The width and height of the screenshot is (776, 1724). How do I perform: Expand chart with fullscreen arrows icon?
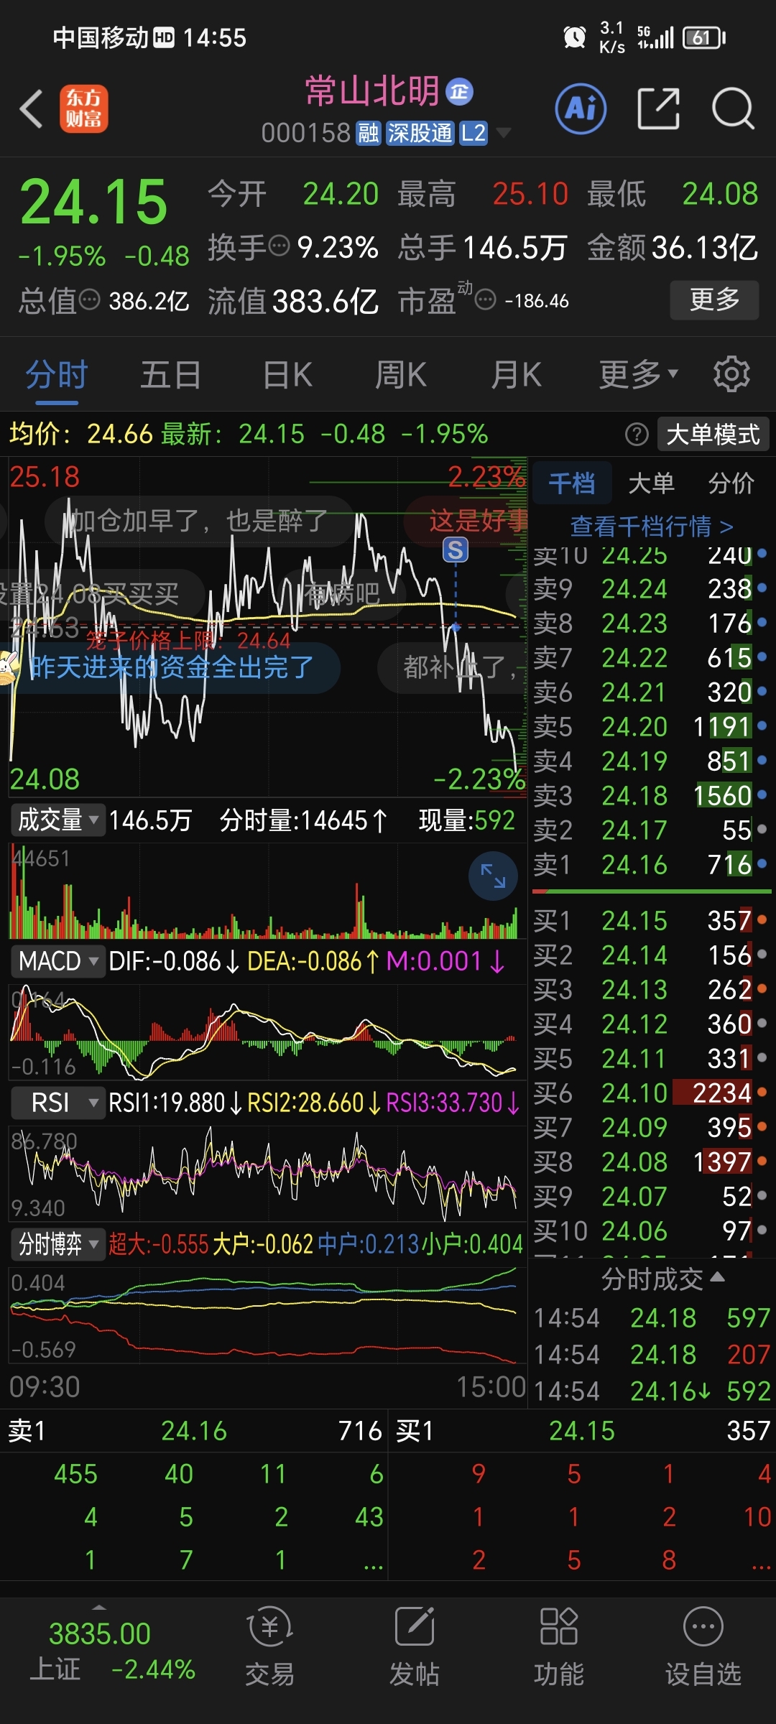(493, 876)
